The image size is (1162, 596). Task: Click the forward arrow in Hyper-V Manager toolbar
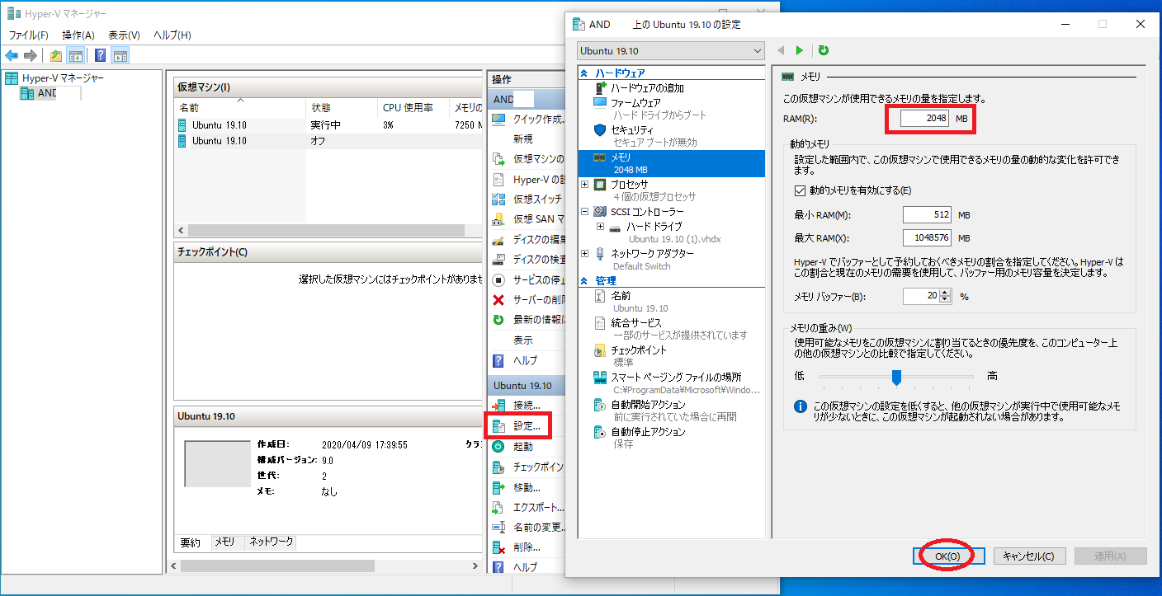pos(31,55)
